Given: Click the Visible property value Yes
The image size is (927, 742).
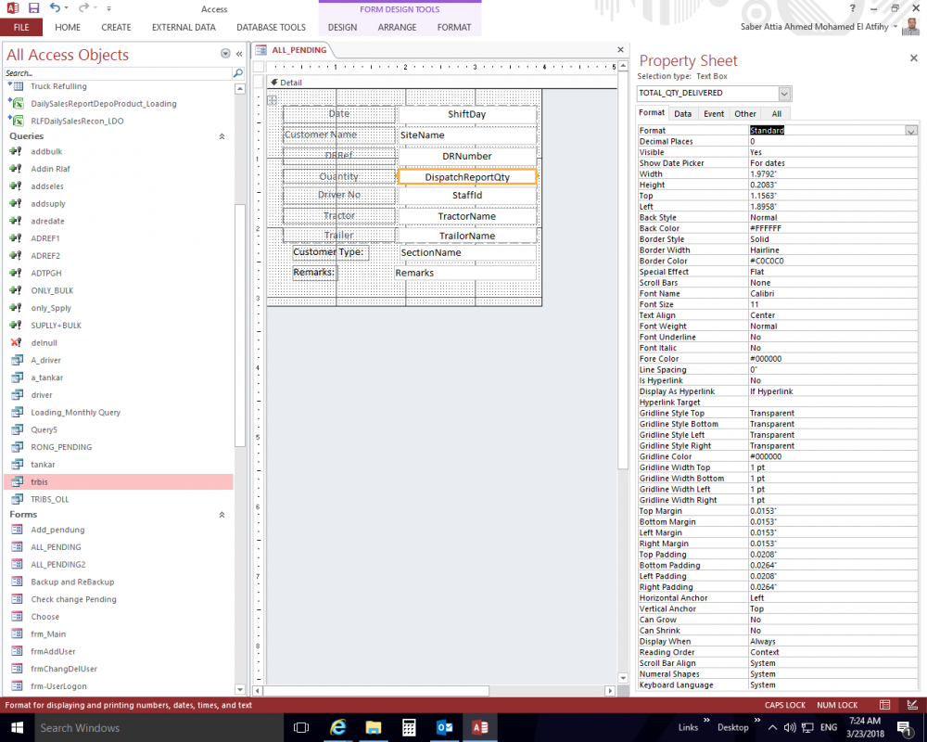Looking at the screenshot, I should (832, 152).
